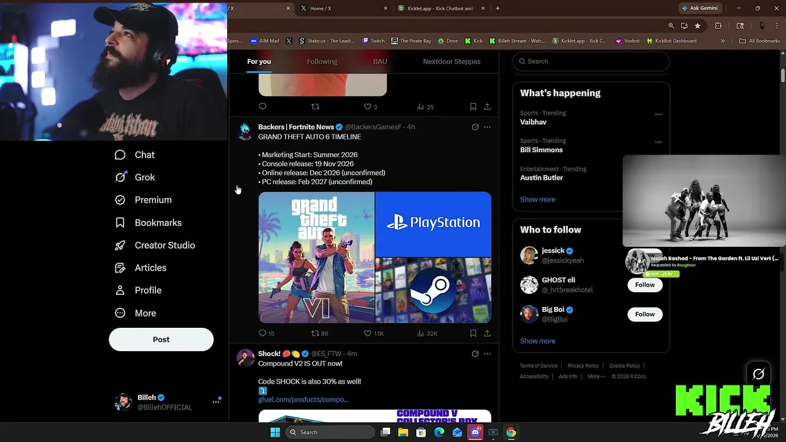Open GTA VI cover image
Screen dimensions: 786x442
tap(316, 258)
